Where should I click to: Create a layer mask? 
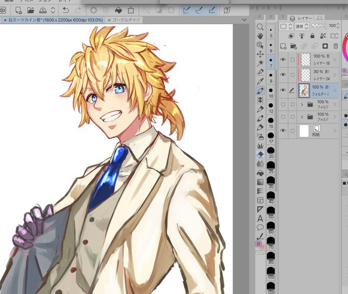tap(325, 46)
